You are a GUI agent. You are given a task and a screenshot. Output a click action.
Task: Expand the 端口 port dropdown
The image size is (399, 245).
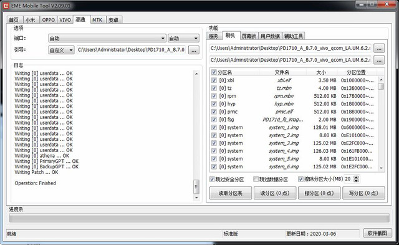coord(107,39)
